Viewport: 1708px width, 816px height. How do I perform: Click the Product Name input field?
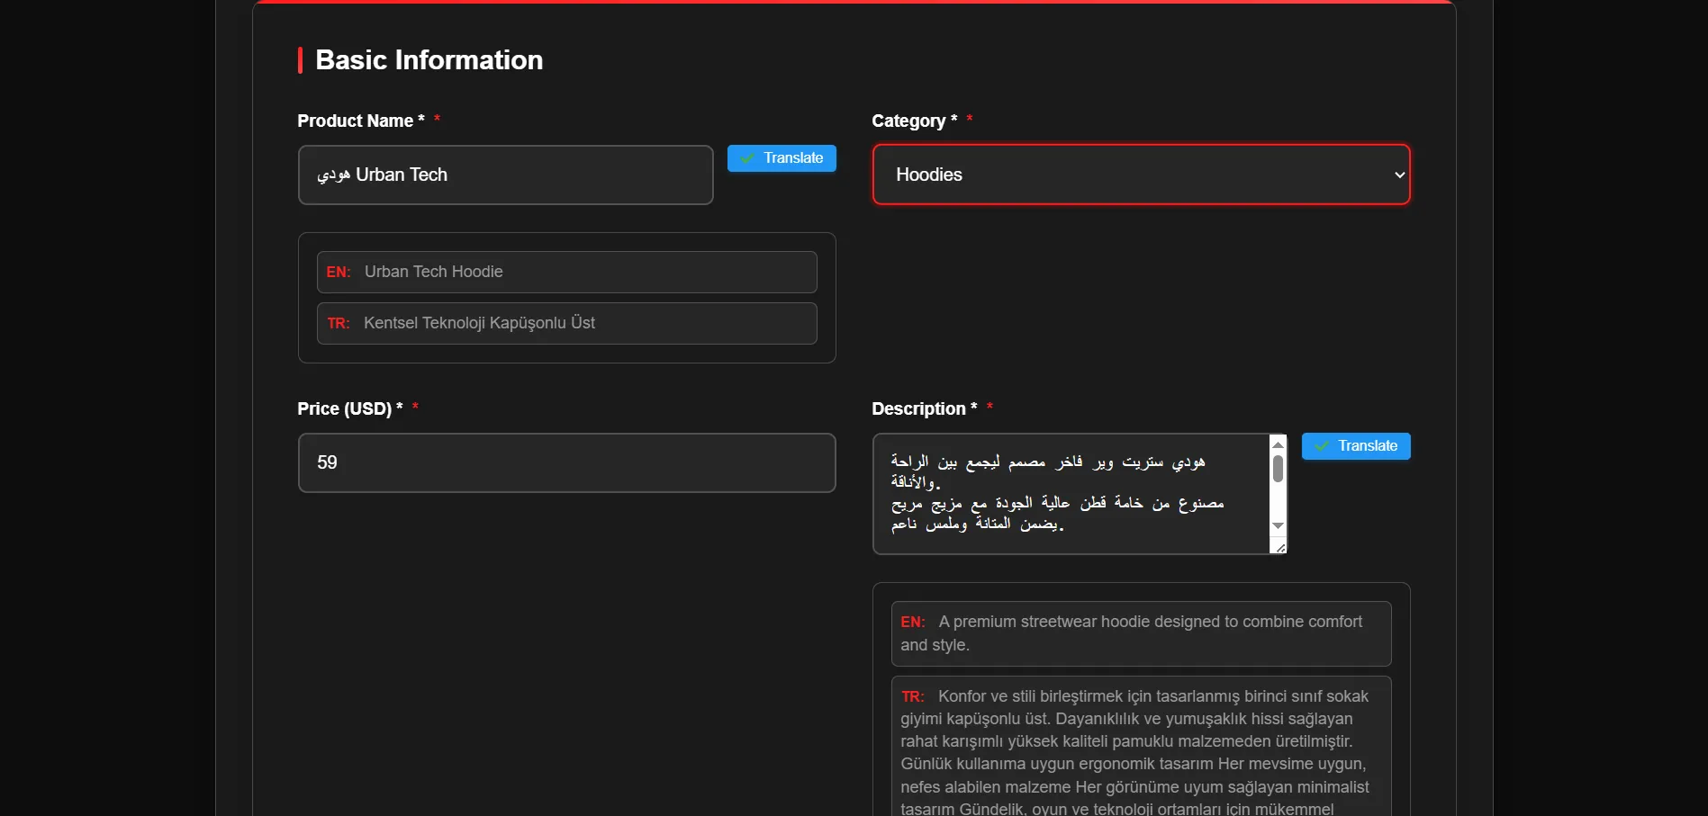505,175
